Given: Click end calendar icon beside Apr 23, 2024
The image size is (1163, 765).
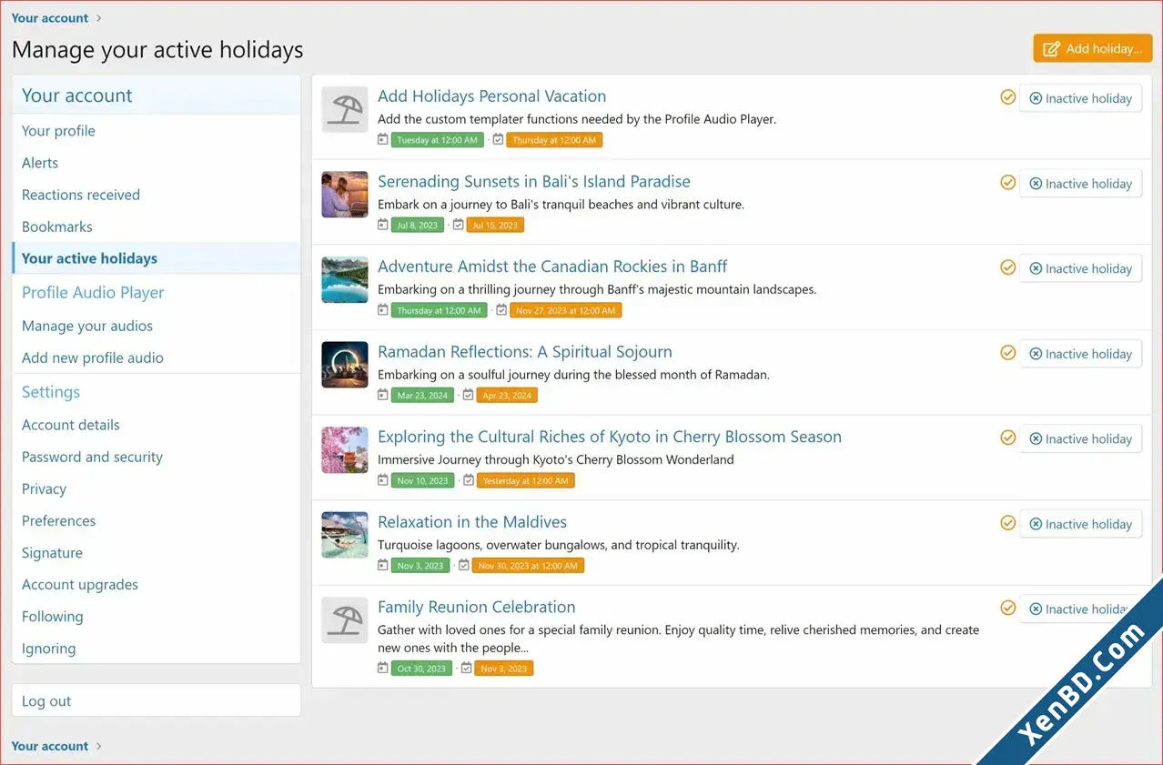Looking at the screenshot, I should coord(468,395).
